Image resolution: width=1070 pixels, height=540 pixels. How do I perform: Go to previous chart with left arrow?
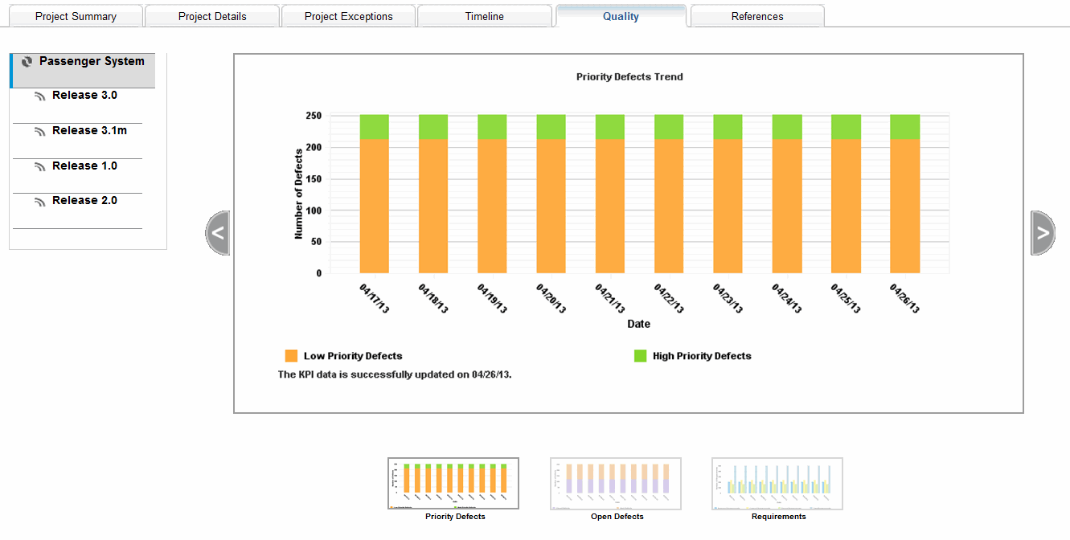(x=218, y=233)
